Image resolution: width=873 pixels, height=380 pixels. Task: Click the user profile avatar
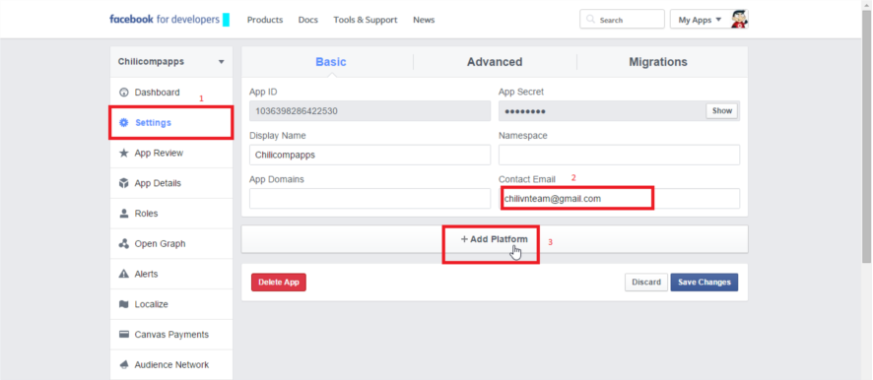tap(739, 19)
